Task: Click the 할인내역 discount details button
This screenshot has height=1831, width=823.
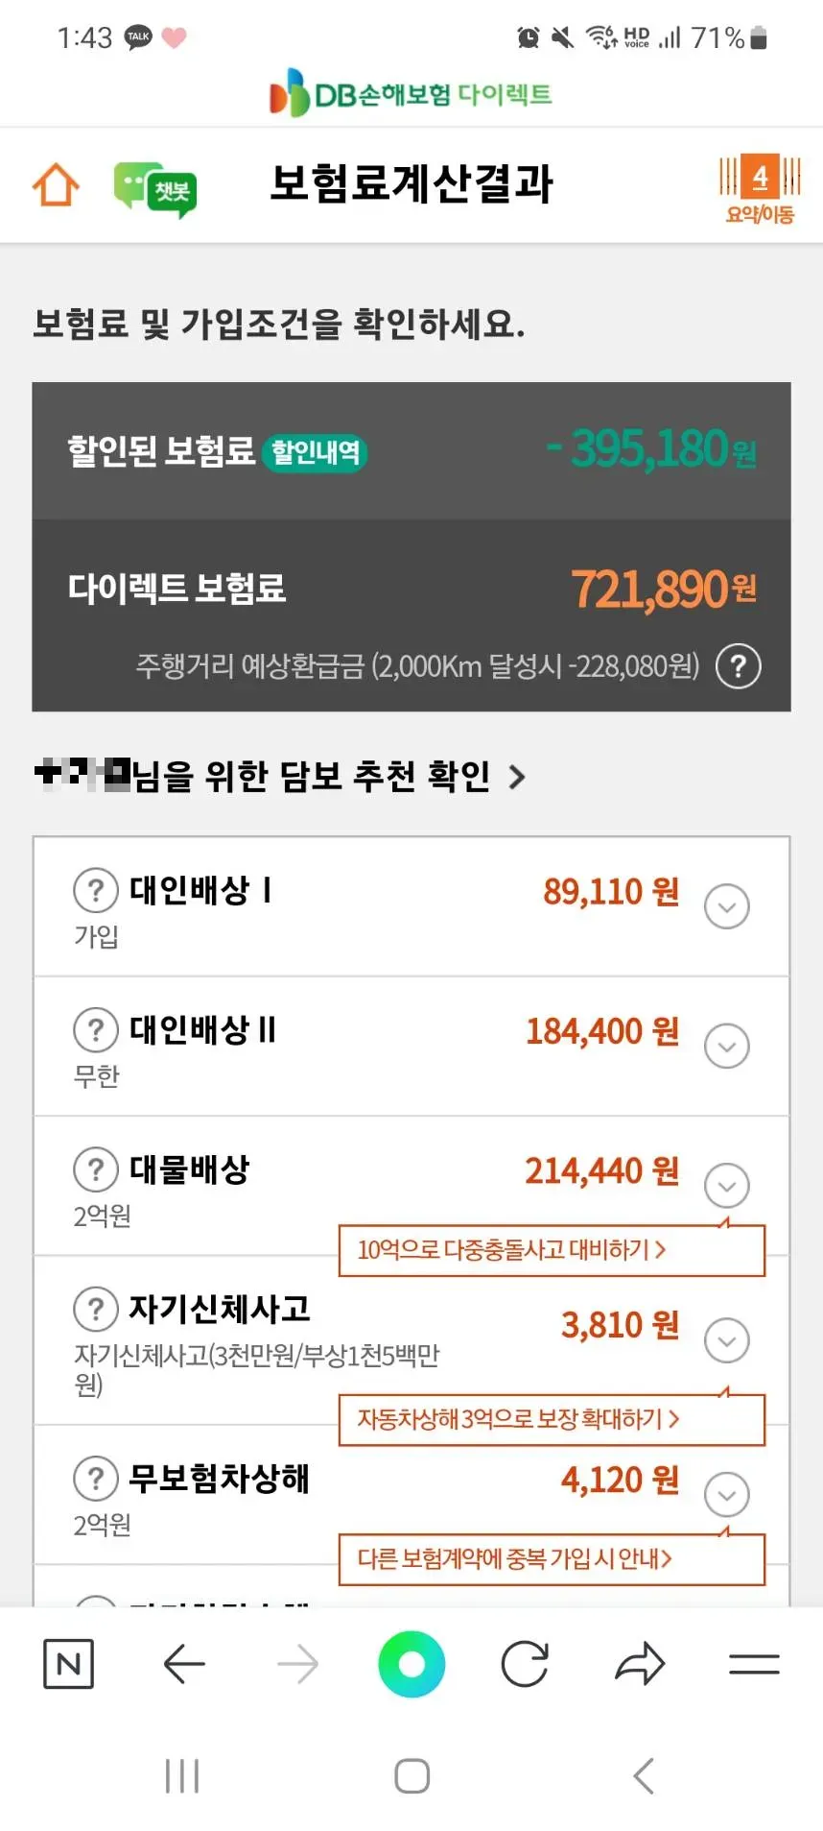Action: 315,452
